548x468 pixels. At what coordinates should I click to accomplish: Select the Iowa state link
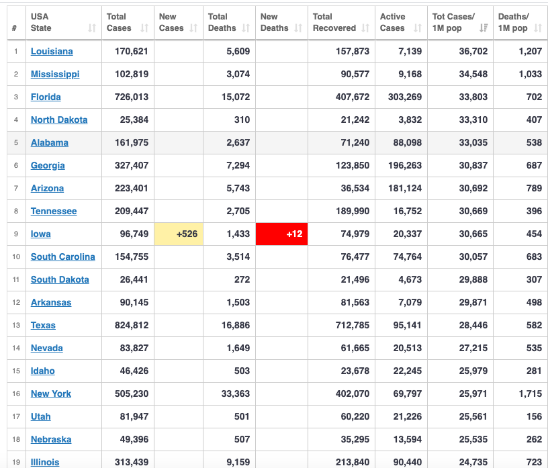pyautogui.click(x=40, y=234)
